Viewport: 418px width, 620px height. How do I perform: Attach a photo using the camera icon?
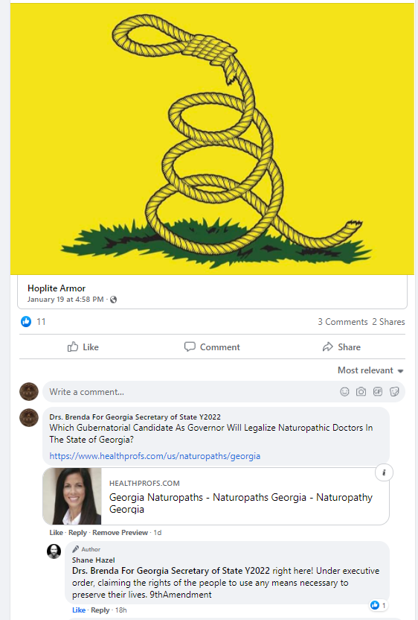pyautogui.click(x=361, y=392)
